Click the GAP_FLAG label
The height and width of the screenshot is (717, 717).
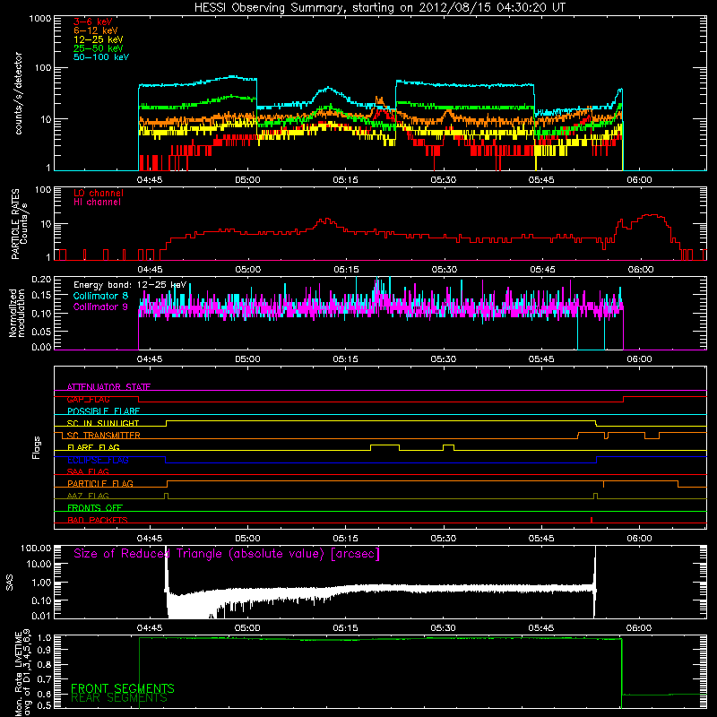coord(88,399)
